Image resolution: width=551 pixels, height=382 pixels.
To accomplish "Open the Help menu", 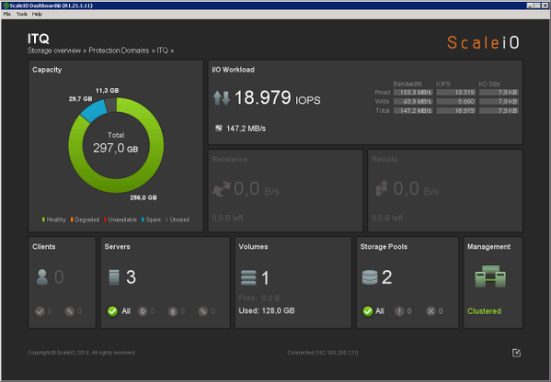I will coord(37,14).
